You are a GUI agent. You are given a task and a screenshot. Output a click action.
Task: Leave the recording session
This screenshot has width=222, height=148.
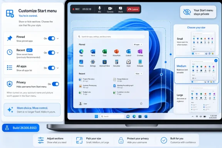click(x=133, y=9)
